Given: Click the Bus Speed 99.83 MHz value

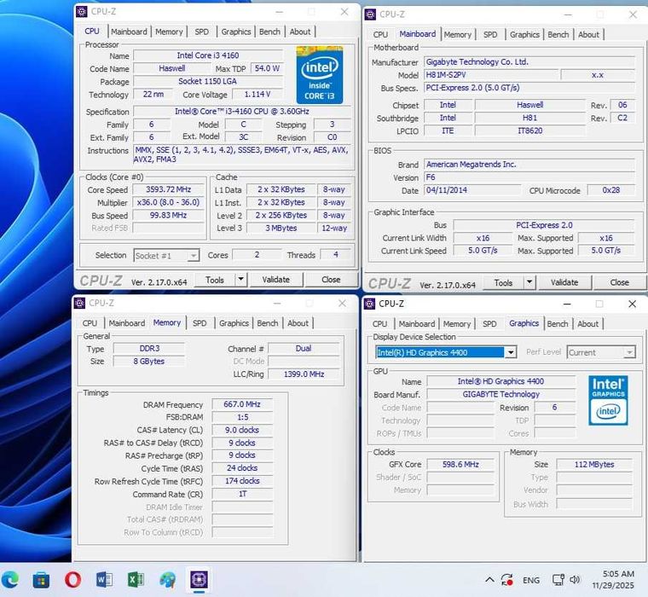Looking at the screenshot, I should (x=169, y=215).
